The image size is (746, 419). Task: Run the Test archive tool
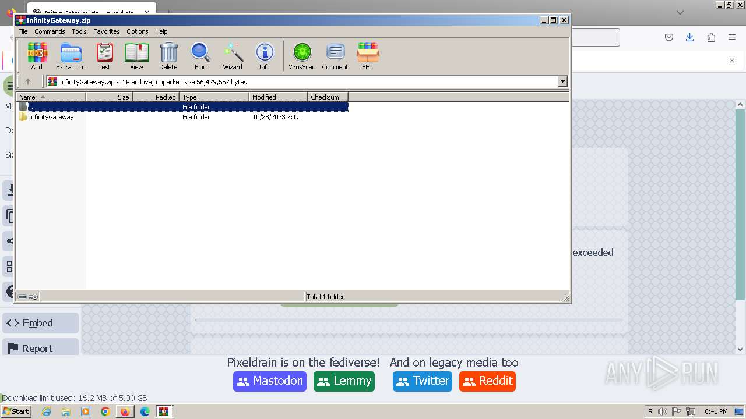click(x=104, y=56)
